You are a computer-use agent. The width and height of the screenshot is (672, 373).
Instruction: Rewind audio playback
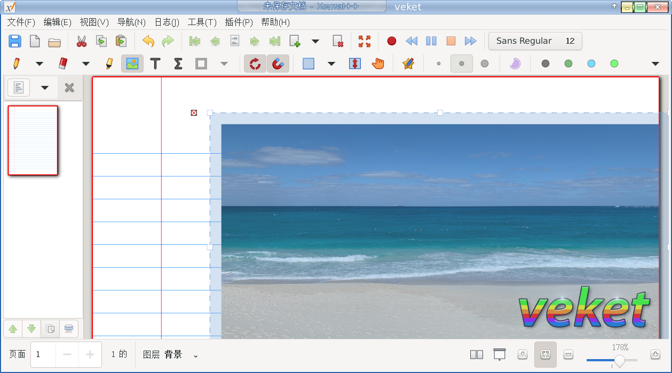coord(412,41)
